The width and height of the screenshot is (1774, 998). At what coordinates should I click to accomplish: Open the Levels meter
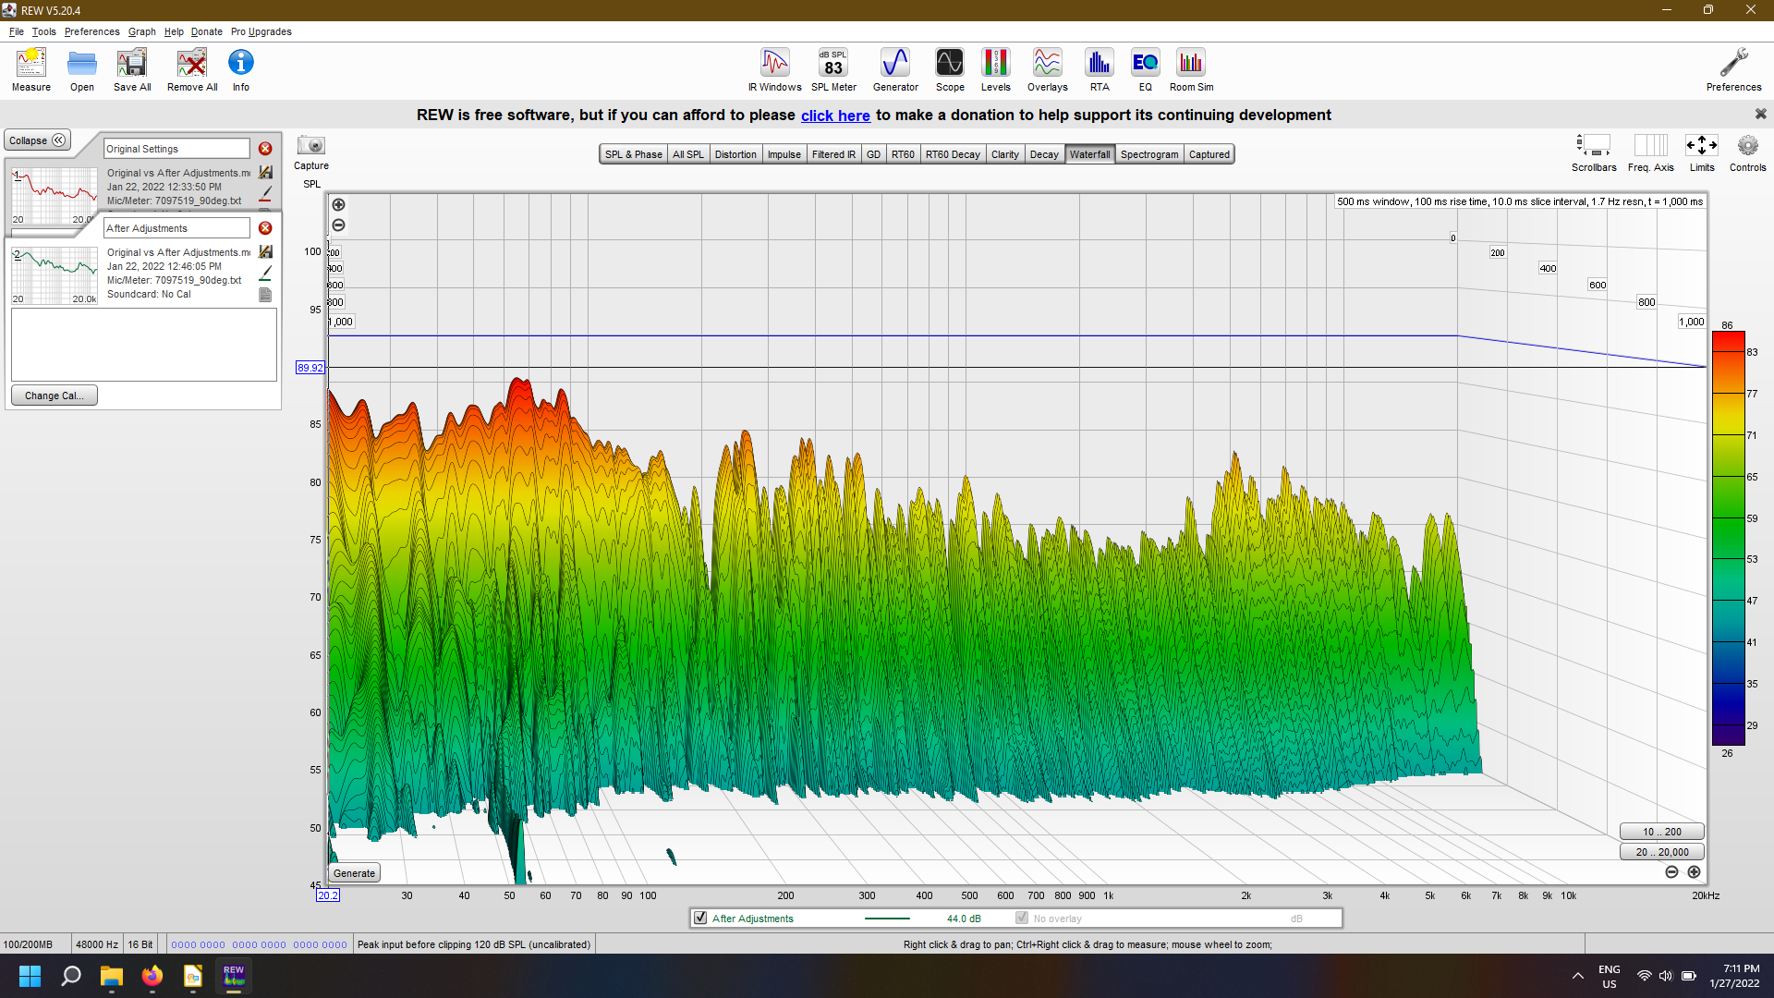pyautogui.click(x=995, y=70)
